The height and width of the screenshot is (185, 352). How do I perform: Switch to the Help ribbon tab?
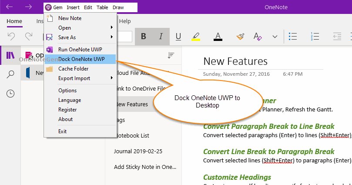tap(125, 21)
